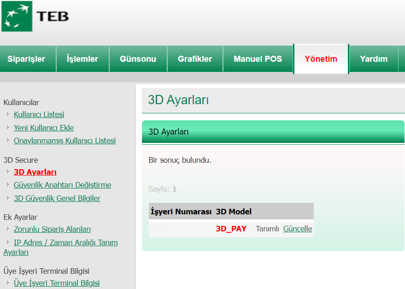Screen dimensions: 405x289
Task: Click the 3D Model column header
Action: pos(234,212)
